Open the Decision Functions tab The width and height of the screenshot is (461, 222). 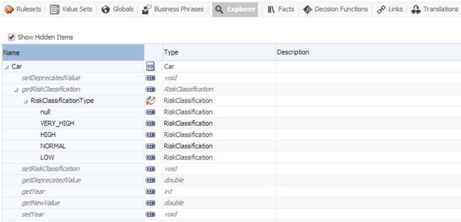tap(336, 9)
